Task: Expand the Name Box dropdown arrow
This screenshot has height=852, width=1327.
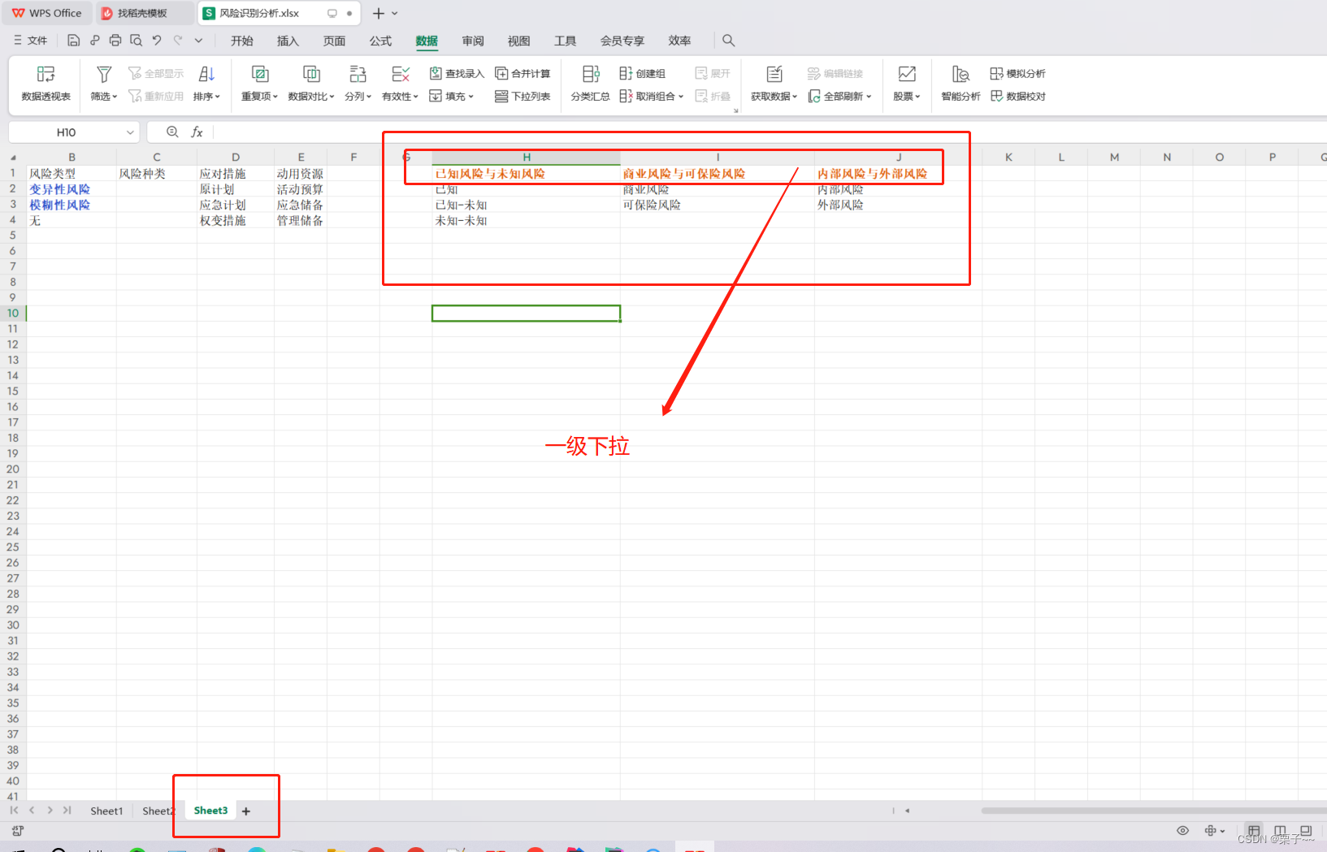Action: click(x=130, y=132)
